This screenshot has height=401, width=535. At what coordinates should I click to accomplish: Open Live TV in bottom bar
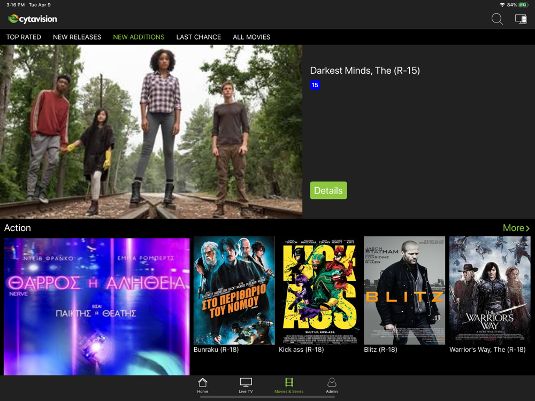pyautogui.click(x=246, y=385)
